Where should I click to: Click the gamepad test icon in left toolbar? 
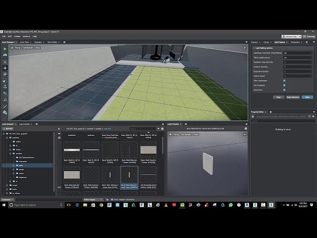pos(5,55)
